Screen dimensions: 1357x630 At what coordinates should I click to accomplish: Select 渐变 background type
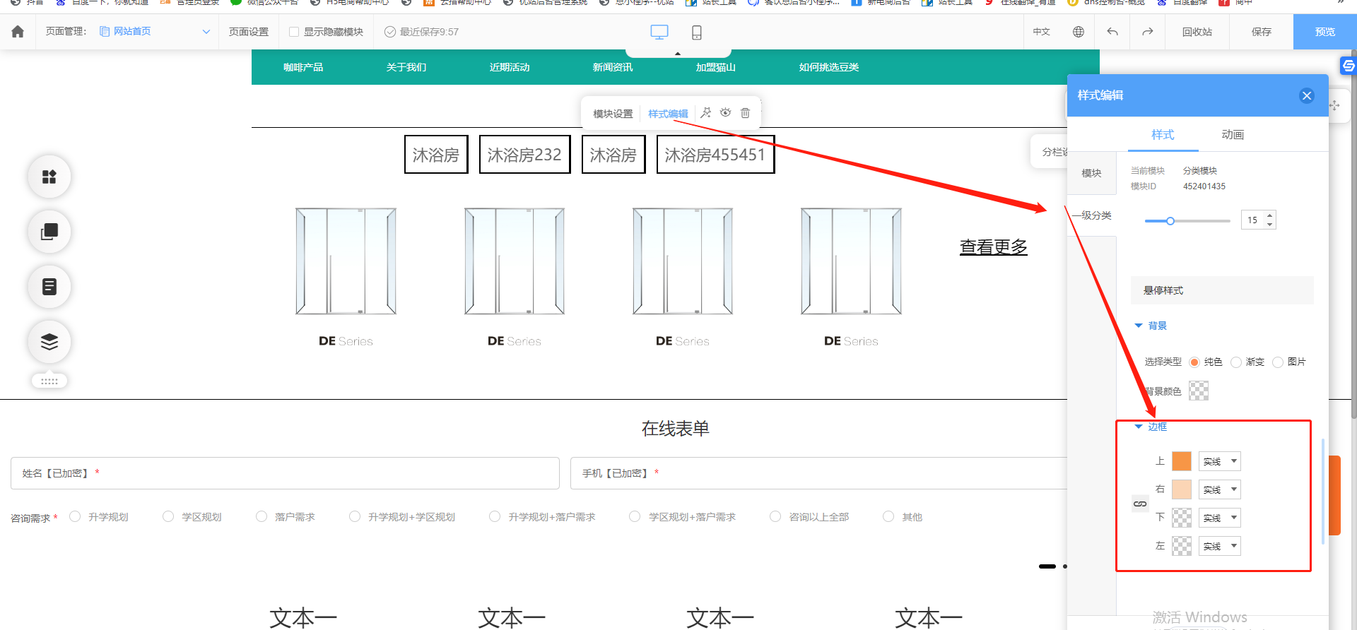[1236, 362]
